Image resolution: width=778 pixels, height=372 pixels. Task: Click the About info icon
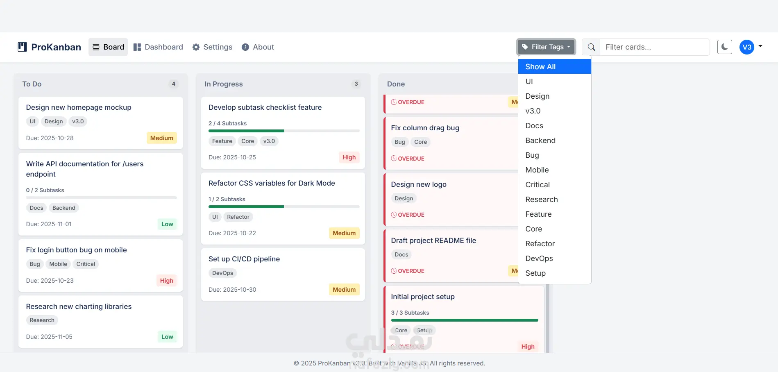[245, 47]
